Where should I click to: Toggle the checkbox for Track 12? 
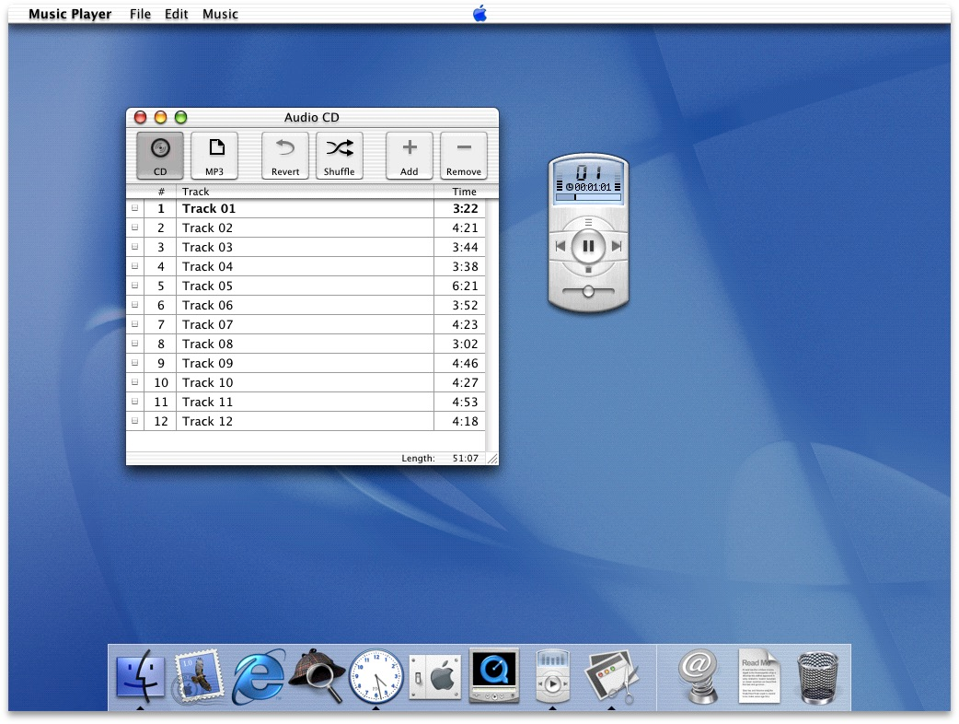(x=135, y=421)
